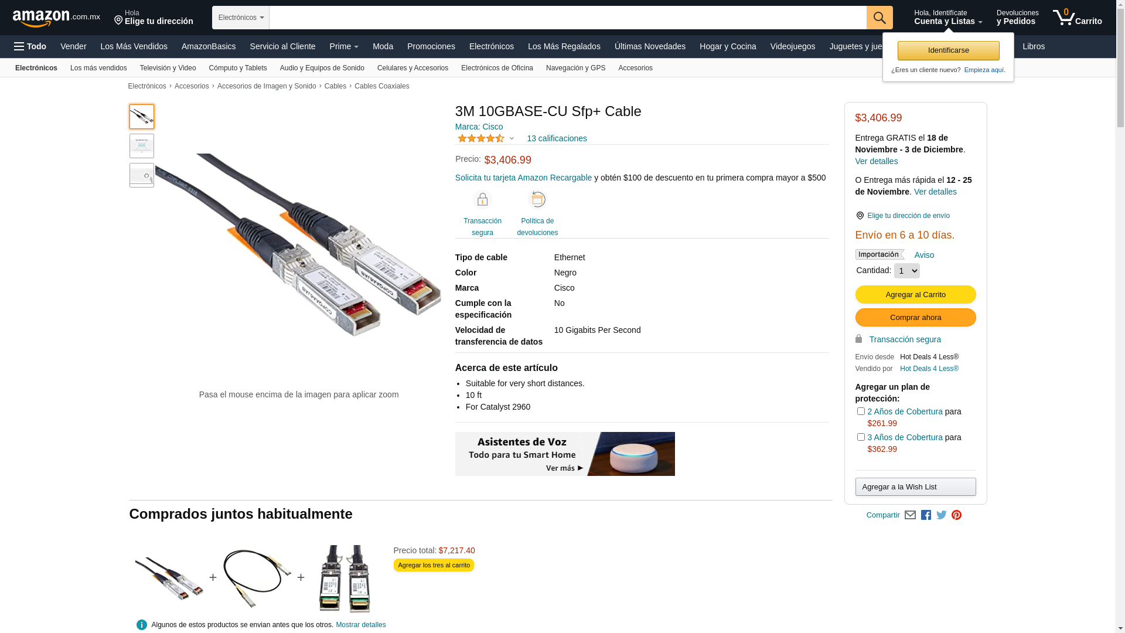Viewport: 1125px width, 633px height.
Task: Open the Electrónicos search category dropdown
Action: pos(241,18)
